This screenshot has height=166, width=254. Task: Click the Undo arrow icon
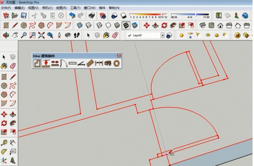pyautogui.click(x=72, y=16)
